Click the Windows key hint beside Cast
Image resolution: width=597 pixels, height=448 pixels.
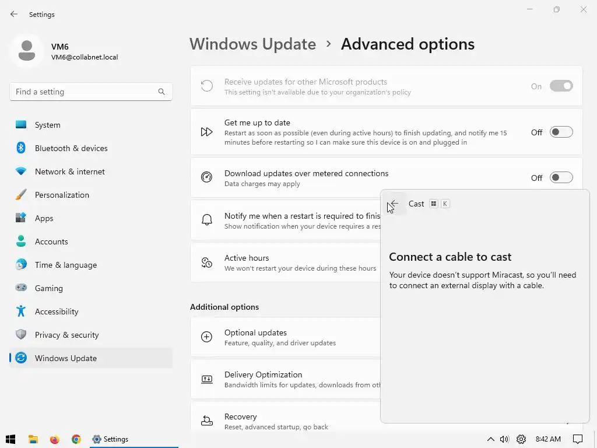click(433, 204)
